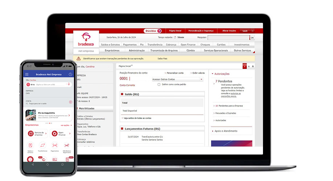Tap the Saldos e Extratos icon on phone
Viewport: 333px width, 181px height.
click(30, 145)
